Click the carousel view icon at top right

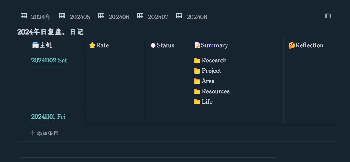328,16
